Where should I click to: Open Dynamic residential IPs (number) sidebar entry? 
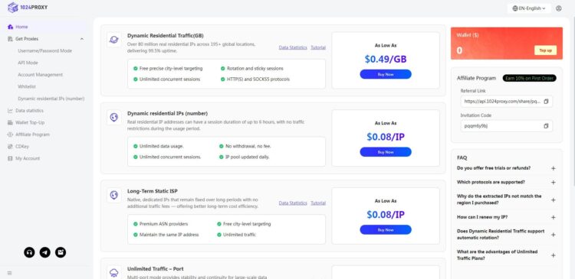point(51,99)
